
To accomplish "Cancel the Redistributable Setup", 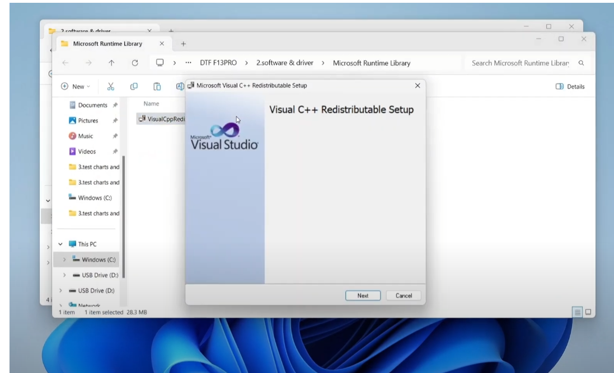I will (404, 295).
